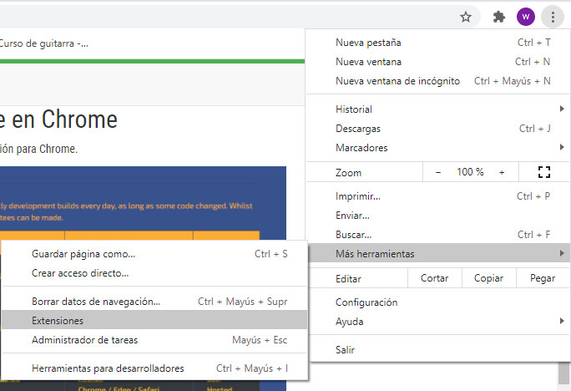
Task: Open Configuración
Action: tap(438, 302)
